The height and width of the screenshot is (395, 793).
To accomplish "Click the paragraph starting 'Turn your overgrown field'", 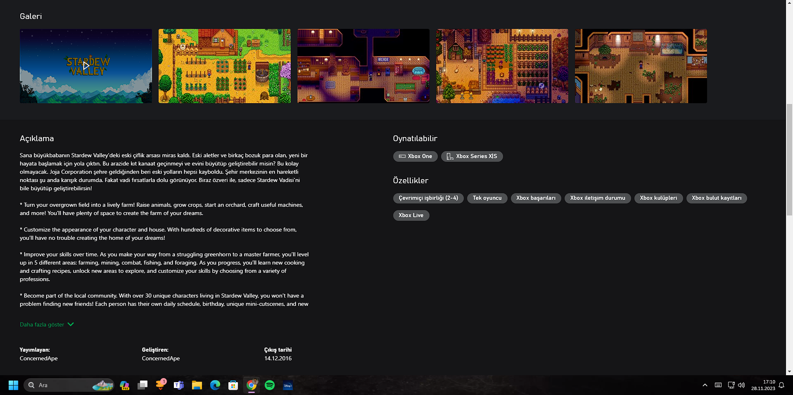I will [161, 209].
